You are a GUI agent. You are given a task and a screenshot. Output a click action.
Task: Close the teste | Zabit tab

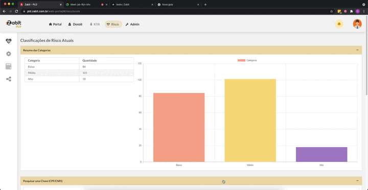point(152,5)
